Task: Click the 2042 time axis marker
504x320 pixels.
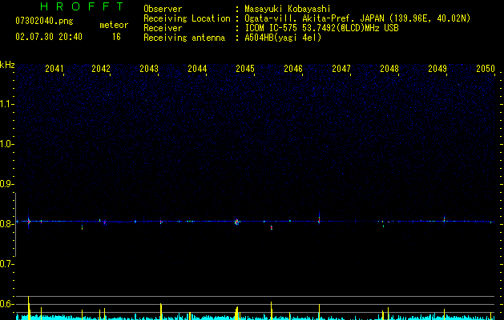Action: [101, 69]
